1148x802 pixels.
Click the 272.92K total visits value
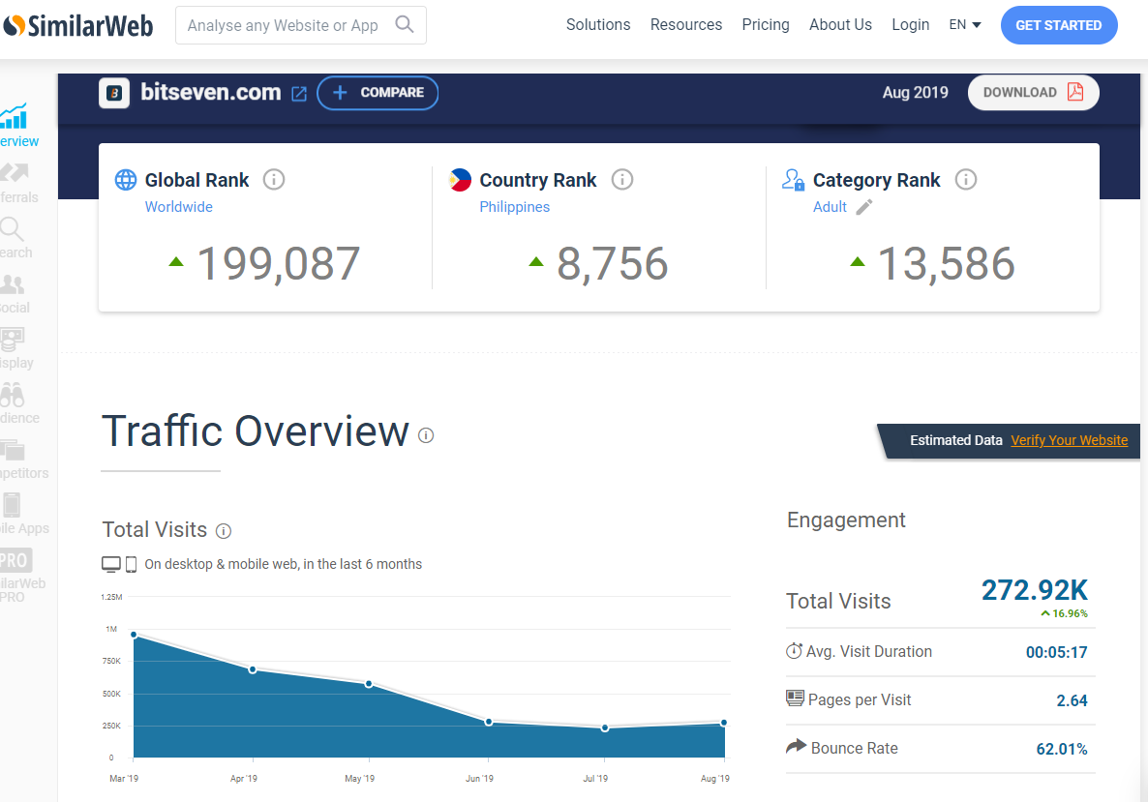coord(1035,590)
